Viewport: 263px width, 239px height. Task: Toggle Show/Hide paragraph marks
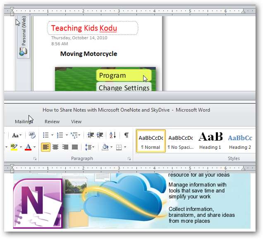click(x=127, y=135)
